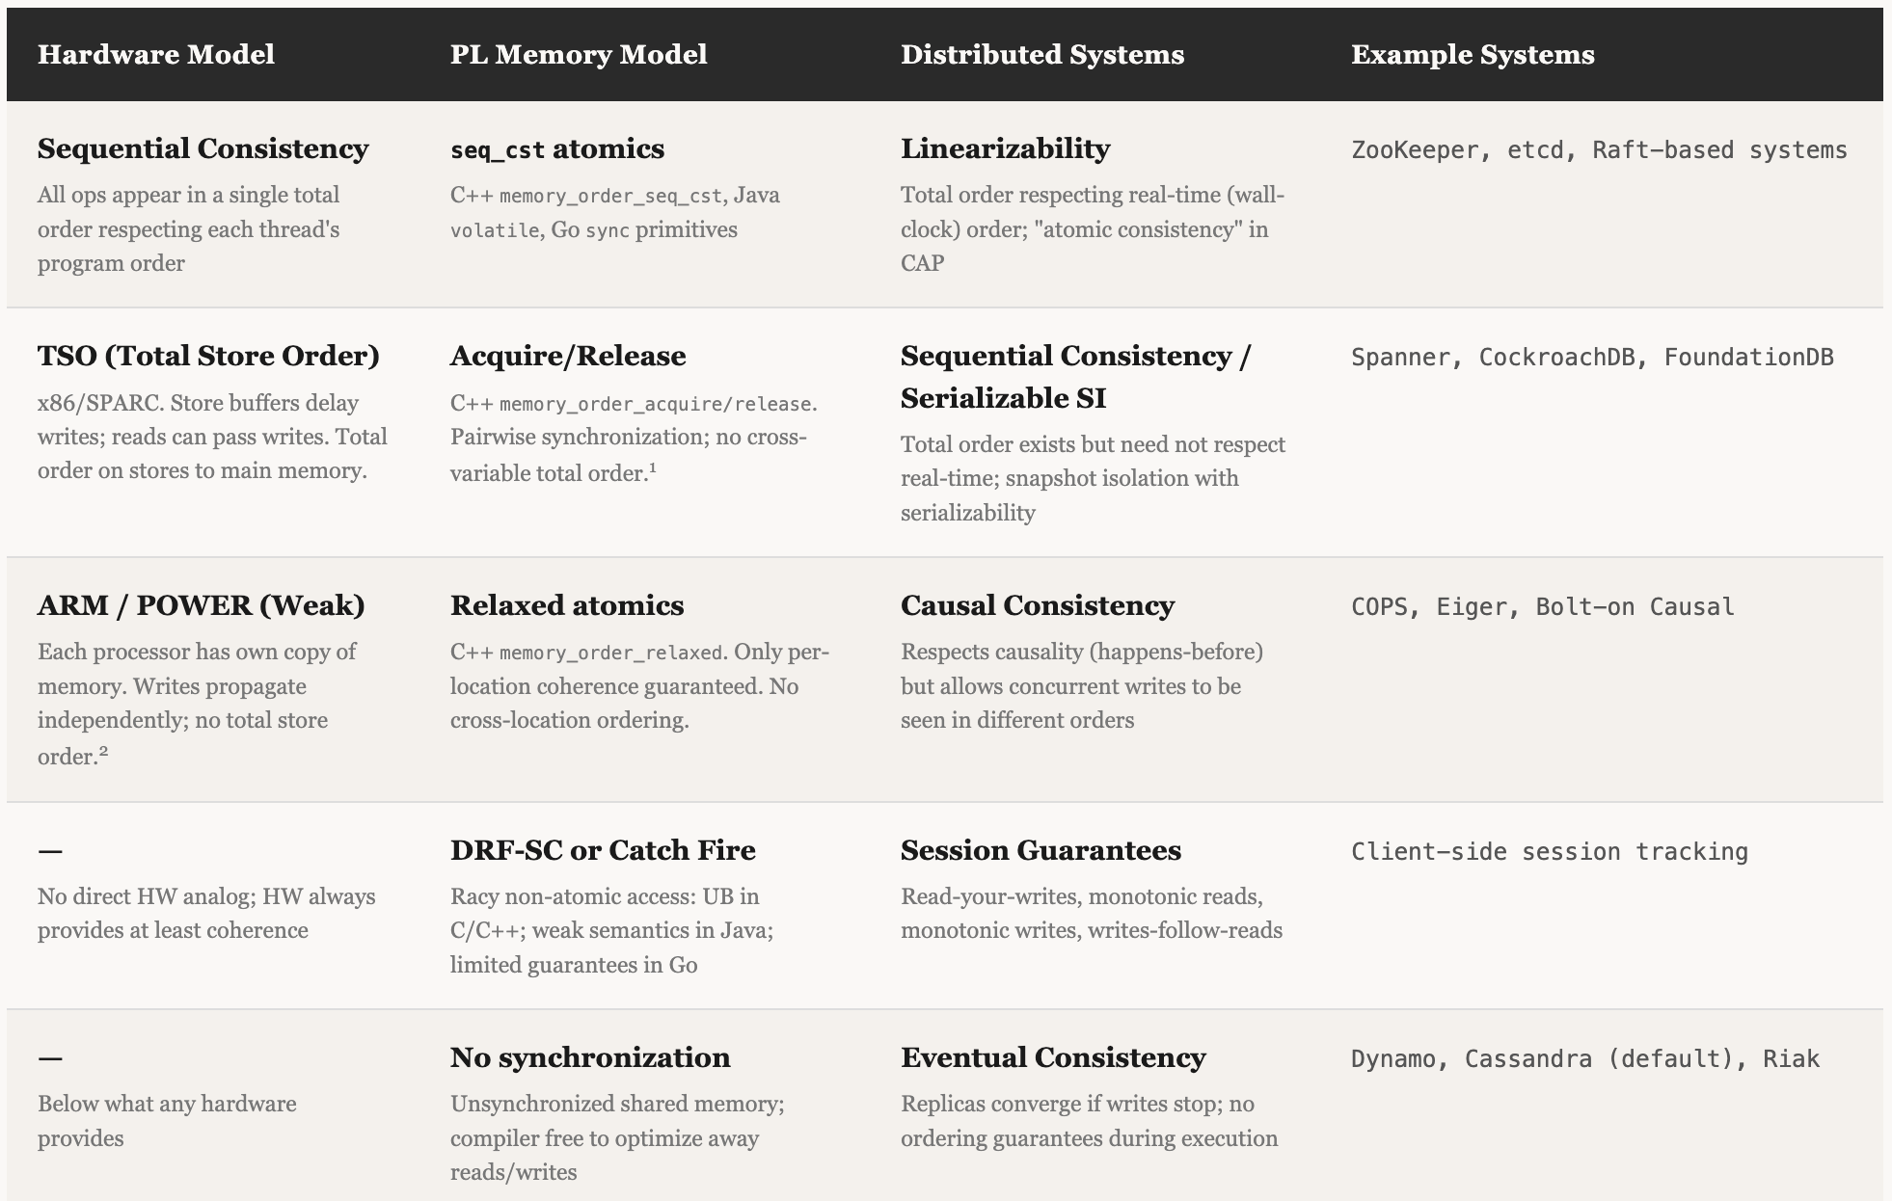Click the seq_cst atomics heading
The height and width of the screenshot is (1201, 1892).
556,148
